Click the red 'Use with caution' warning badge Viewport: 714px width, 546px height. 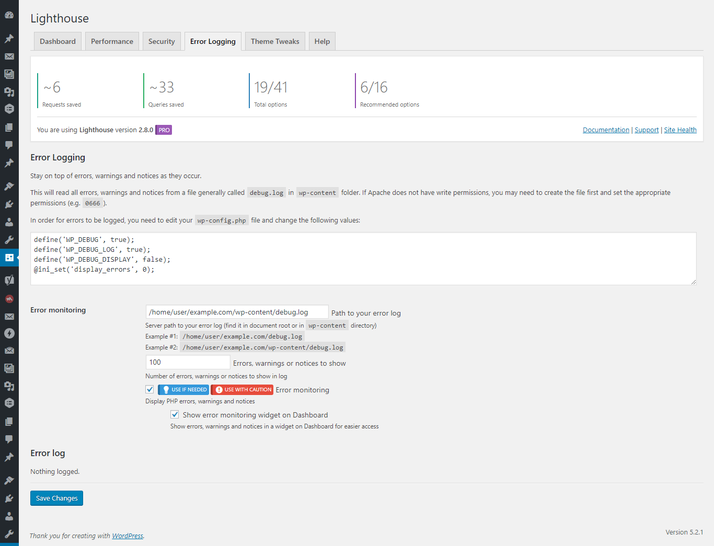(242, 390)
